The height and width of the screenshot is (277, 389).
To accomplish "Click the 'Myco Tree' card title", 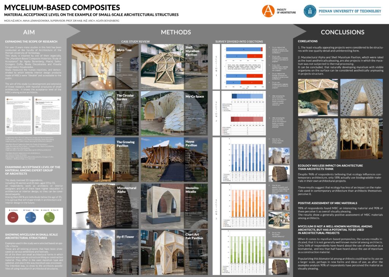I will (124, 50).
